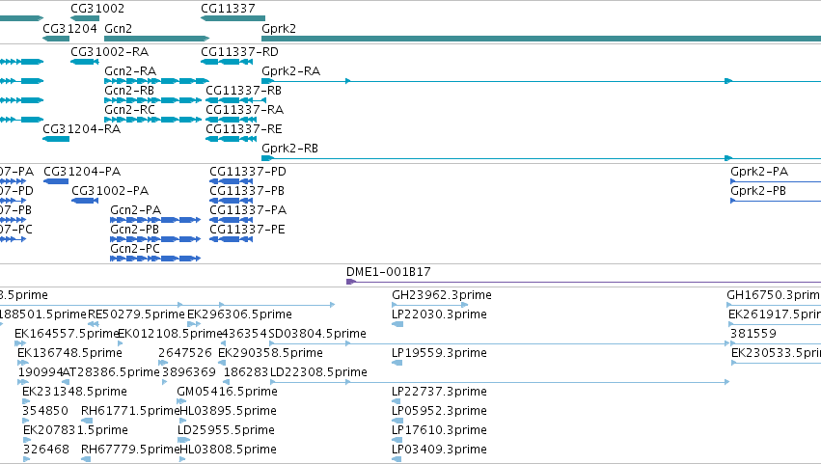Click feature 3896369 label
This screenshot has width=821, height=464.
click(x=189, y=372)
